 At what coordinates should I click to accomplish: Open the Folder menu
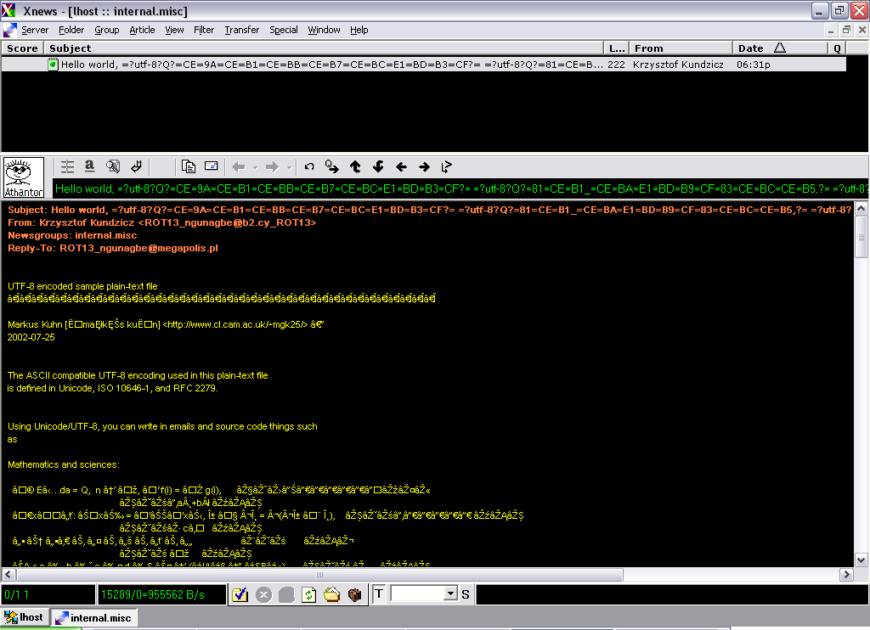[71, 30]
